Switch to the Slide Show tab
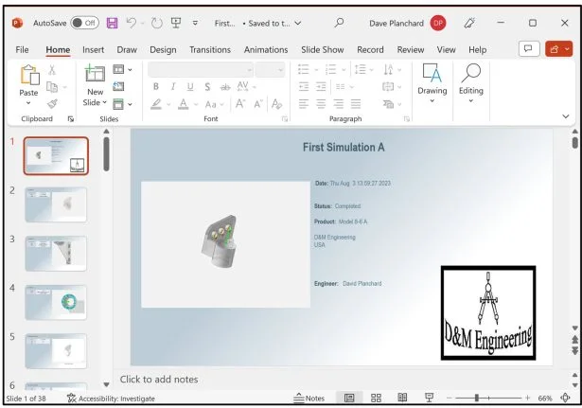The height and width of the screenshot is (408, 582). pyautogui.click(x=322, y=49)
